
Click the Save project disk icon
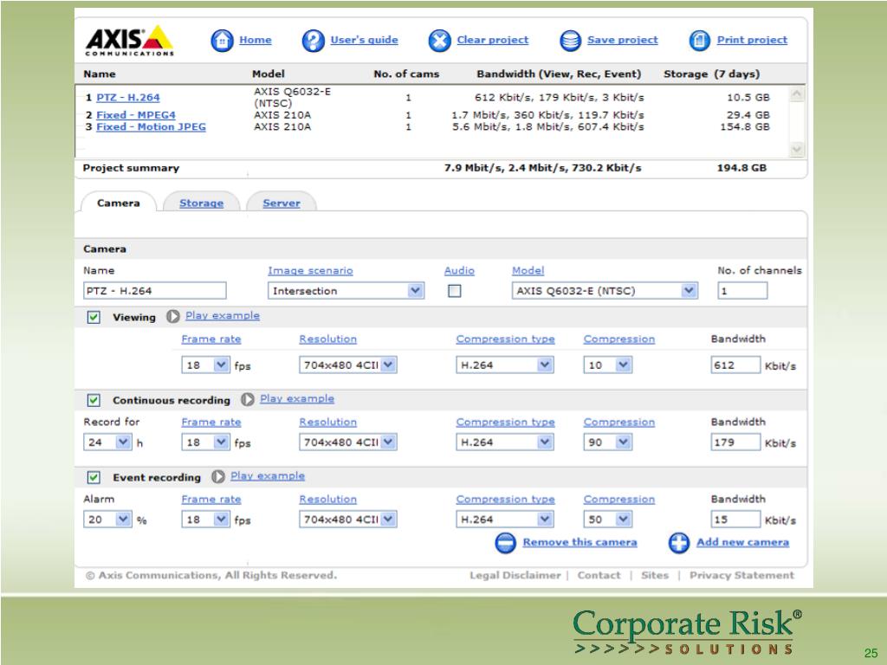[x=570, y=41]
